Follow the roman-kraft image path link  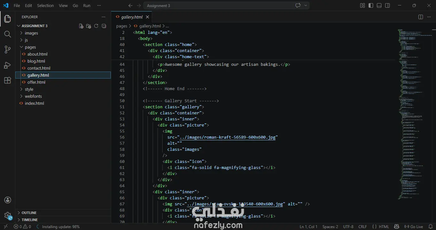[227, 137]
